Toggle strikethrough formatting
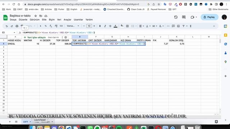230x129 pixels. point(110,26)
